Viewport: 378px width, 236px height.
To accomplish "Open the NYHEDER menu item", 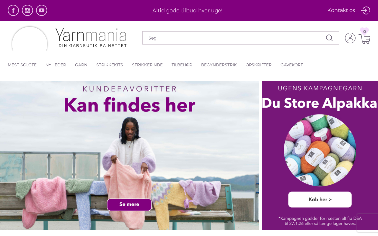I will (56, 65).
